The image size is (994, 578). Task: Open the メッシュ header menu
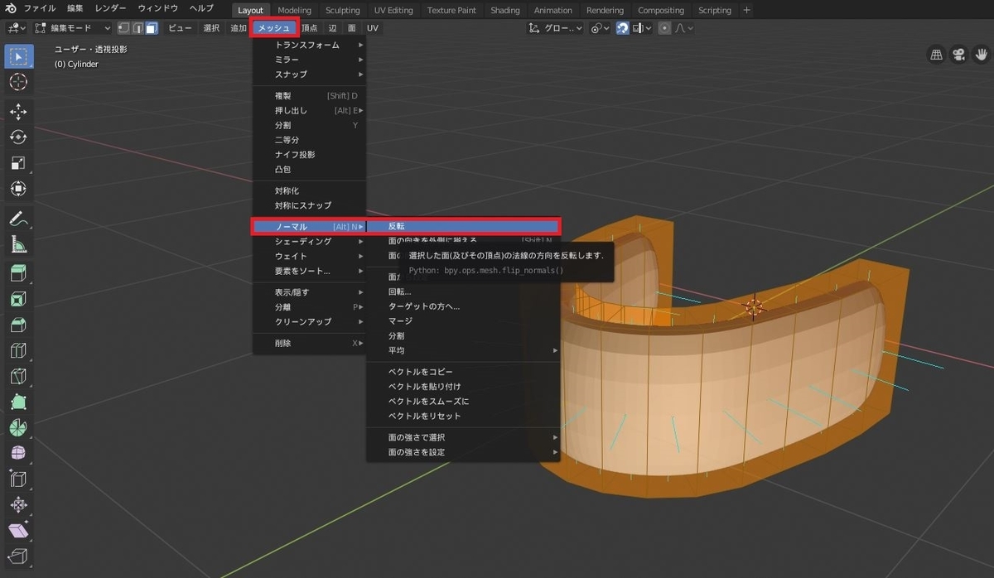tap(274, 28)
